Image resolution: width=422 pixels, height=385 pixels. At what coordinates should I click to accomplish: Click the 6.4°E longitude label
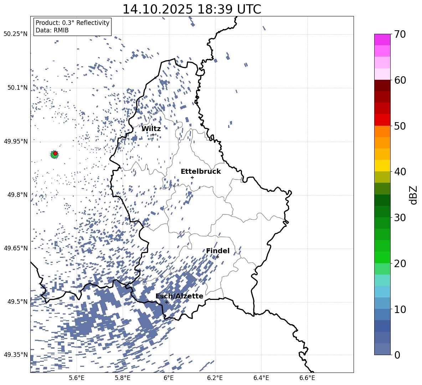click(x=261, y=378)
